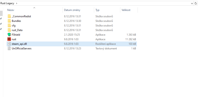Sort files by Název column header
The image size is (199, 97).
pos(11,10)
